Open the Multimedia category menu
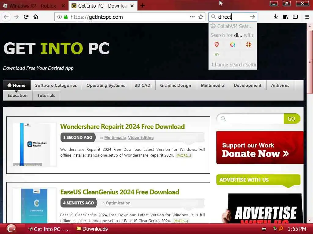This screenshot has height=234, width=313. [x=212, y=85]
